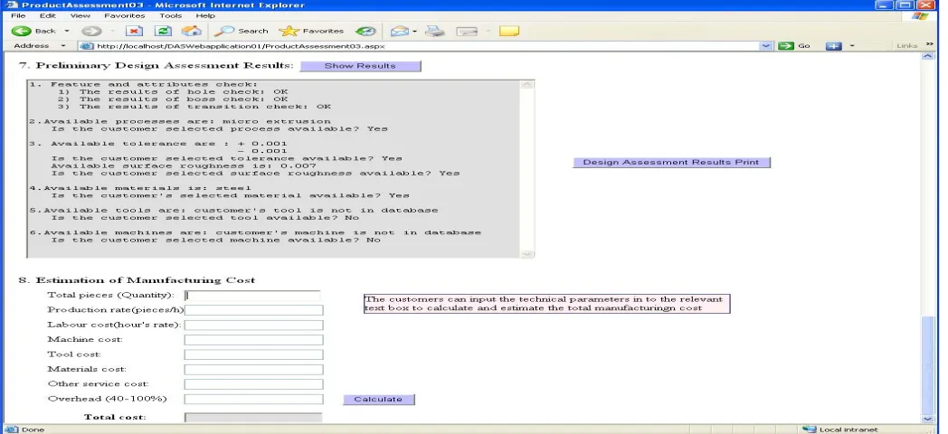Click the Labour cost input field
Image resolution: width=948 pixels, height=434 pixels.
click(253, 325)
